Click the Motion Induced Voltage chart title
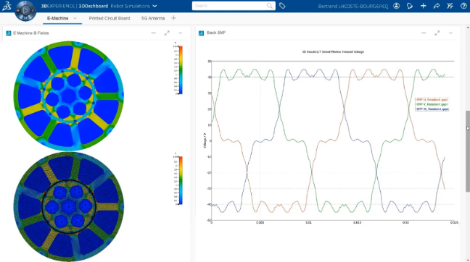470x262 pixels. coord(333,51)
